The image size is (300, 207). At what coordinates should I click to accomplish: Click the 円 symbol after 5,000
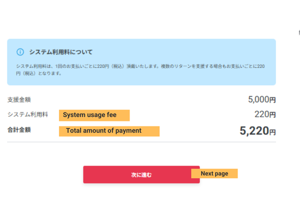tap(273, 100)
